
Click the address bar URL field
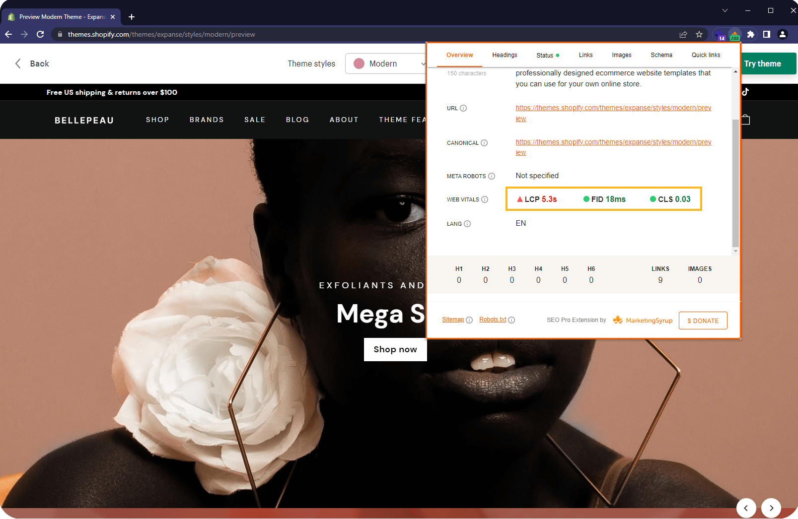coord(367,34)
